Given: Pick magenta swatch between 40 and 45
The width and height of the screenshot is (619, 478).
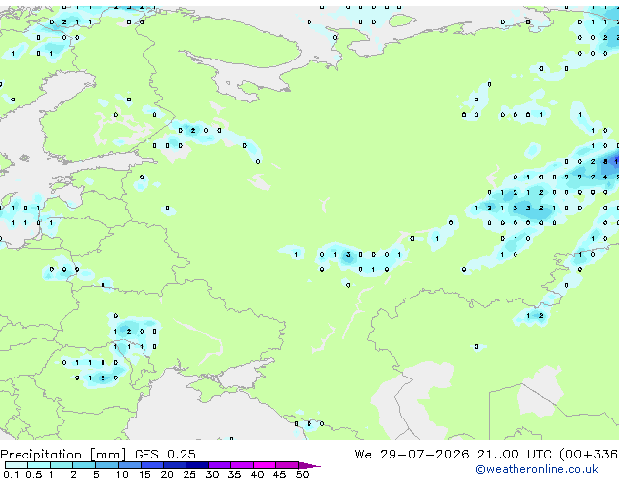Looking at the screenshot, I should click(265, 465).
